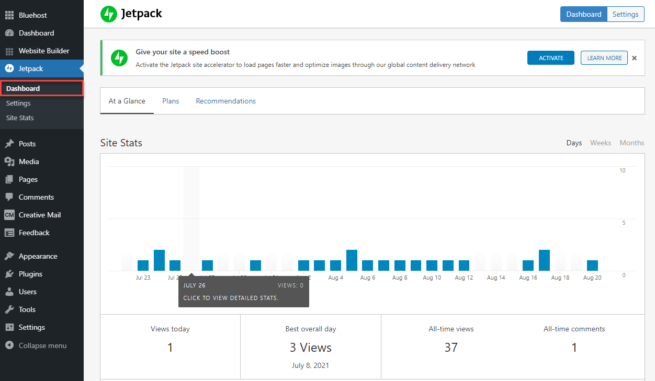The image size is (655, 381).
Task: Click the Learn More button
Action: [604, 58]
